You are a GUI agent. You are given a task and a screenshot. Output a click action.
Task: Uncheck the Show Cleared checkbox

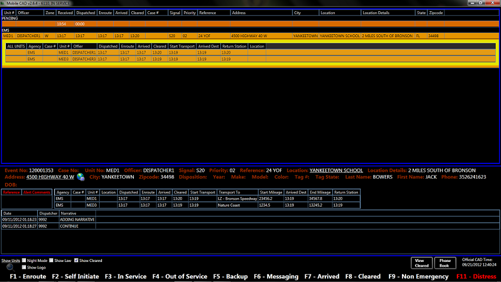(77, 260)
